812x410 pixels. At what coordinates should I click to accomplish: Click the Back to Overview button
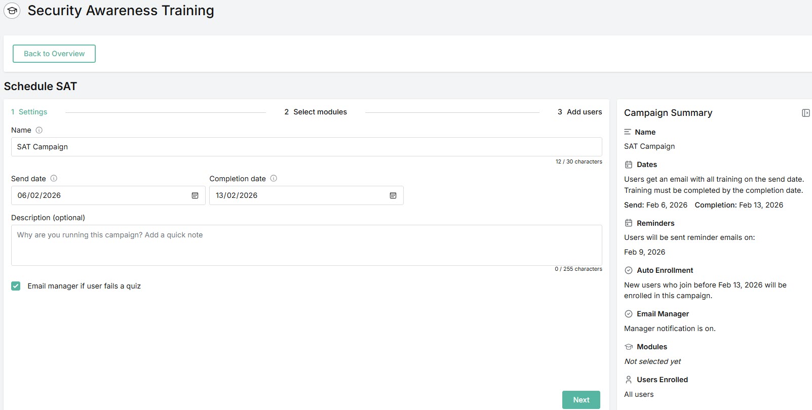click(x=54, y=54)
